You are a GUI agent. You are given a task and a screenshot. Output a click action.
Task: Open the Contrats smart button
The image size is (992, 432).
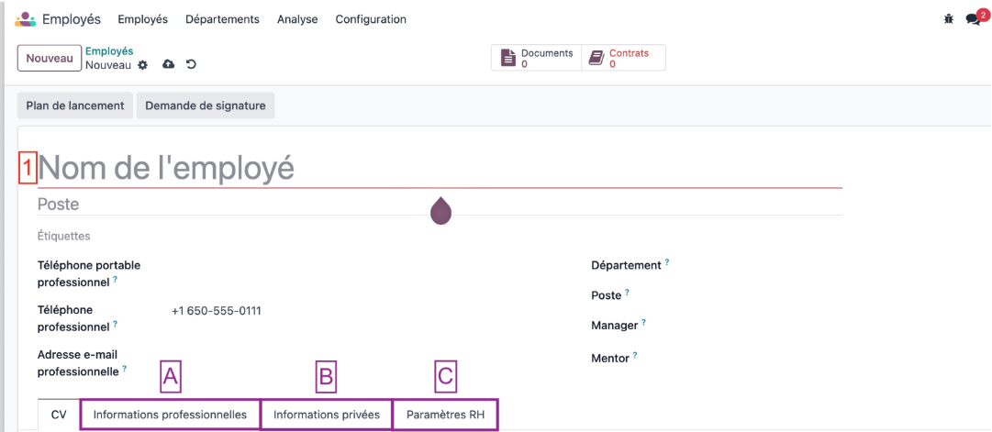pos(623,58)
